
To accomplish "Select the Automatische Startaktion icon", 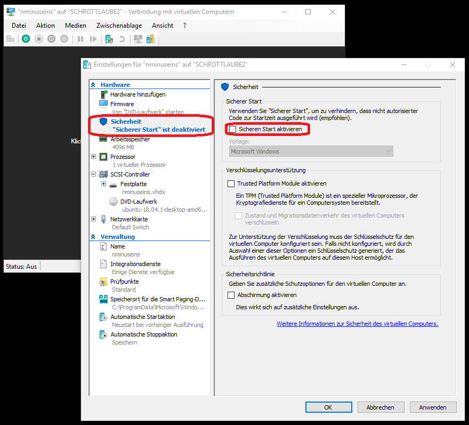I will click(x=103, y=317).
